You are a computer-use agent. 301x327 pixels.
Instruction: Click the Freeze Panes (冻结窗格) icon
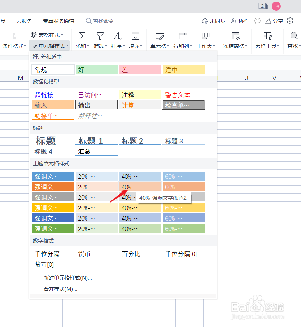(236, 36)
